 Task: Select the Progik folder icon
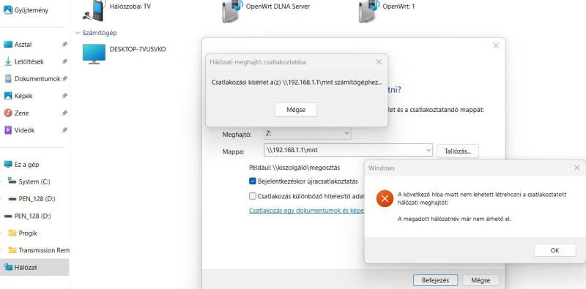point(12,233)
